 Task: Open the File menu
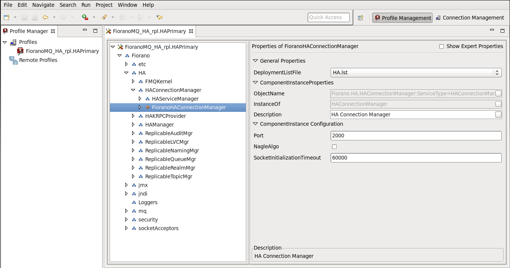tap(8, 5)
